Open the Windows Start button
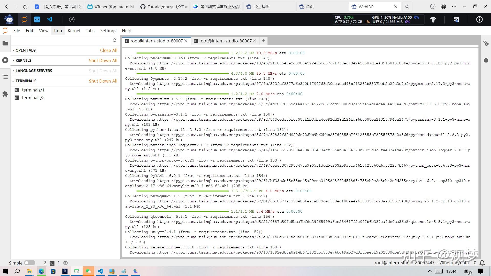This screenshot has height=276, width=491. click(5, 271)
